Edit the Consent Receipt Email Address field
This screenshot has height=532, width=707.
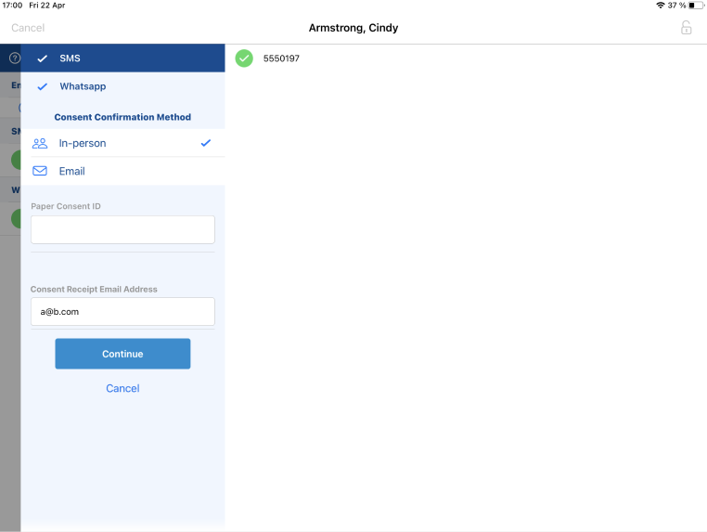click(x=122, y=312)
